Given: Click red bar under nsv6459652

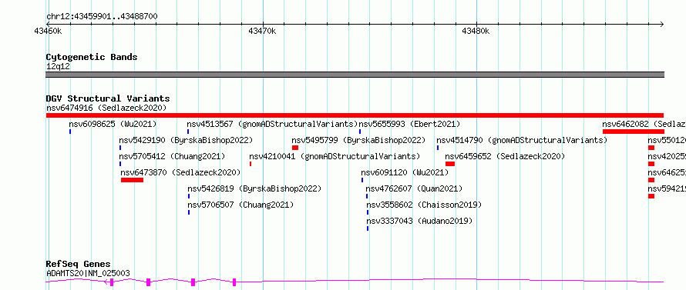Looking at the screenshot, I should [x=450, y=164].
